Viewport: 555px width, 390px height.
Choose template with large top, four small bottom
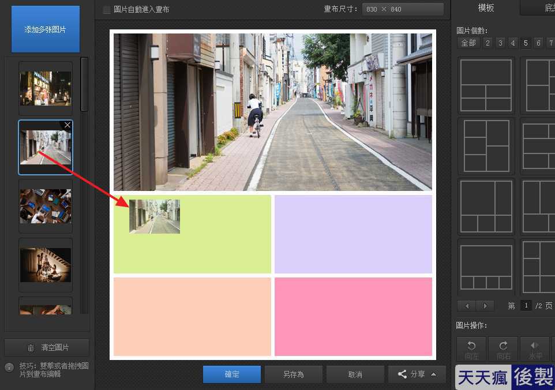click(x=486, y=267)
